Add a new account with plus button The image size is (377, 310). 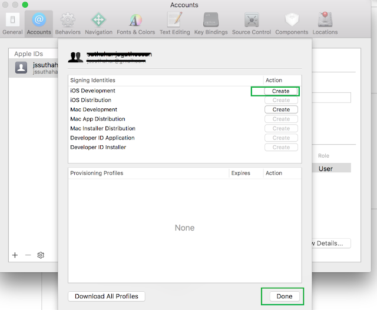click(15, 255)
